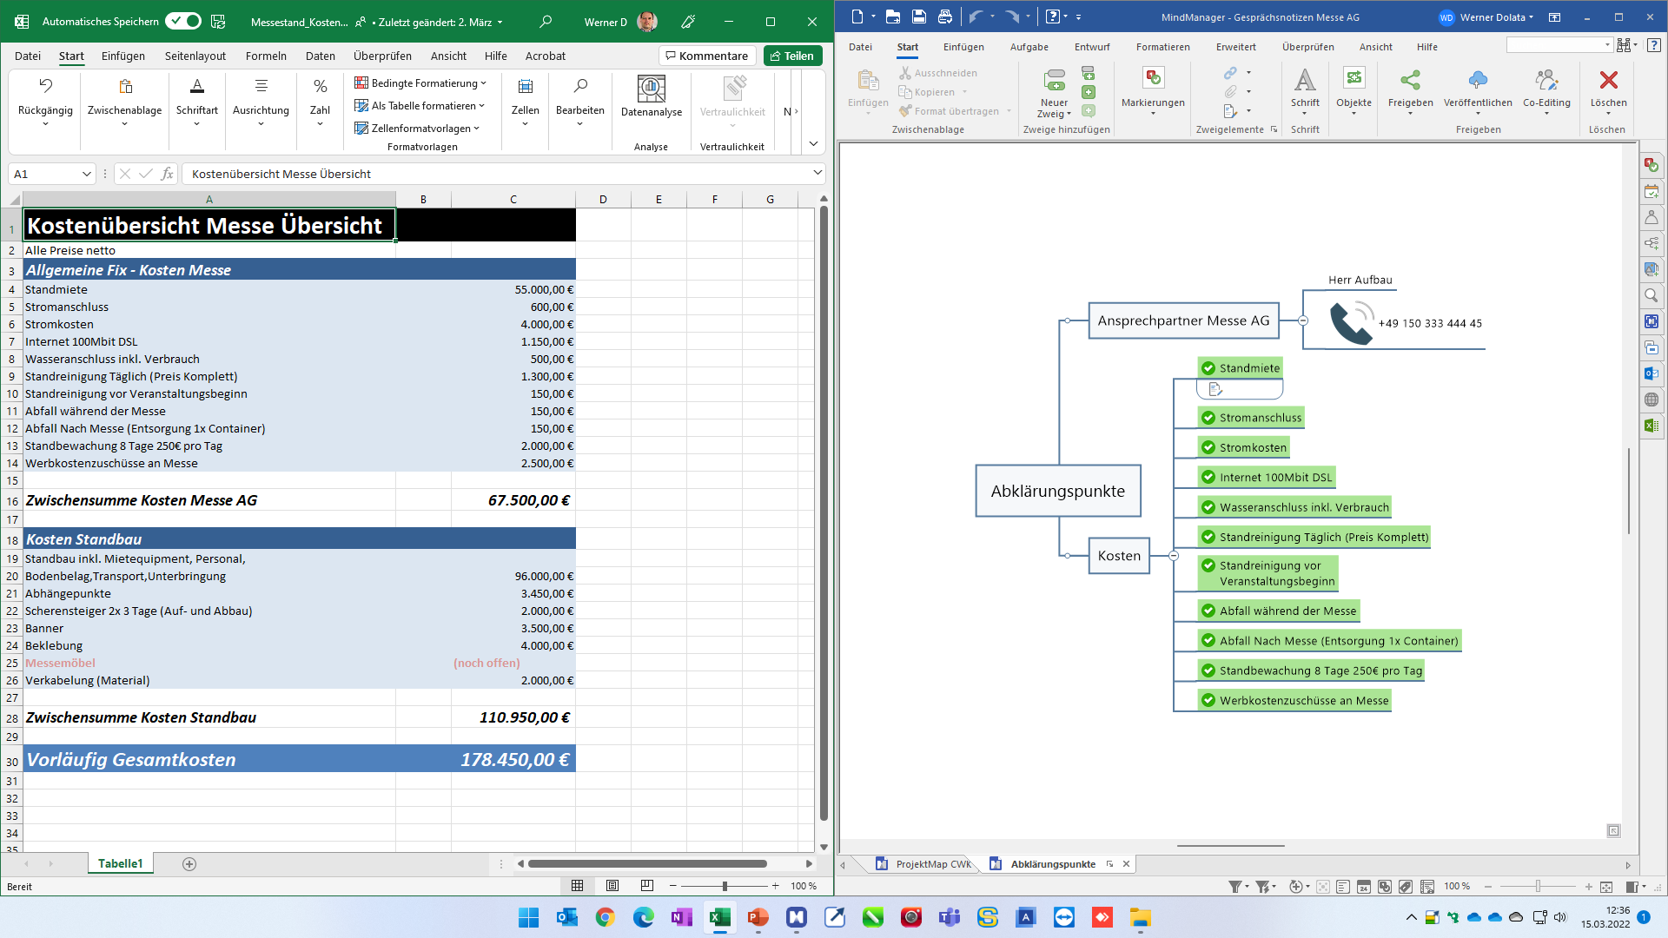Click the insert function fx icon
This screenshot has height=938, width=1668.
[167, 175]
